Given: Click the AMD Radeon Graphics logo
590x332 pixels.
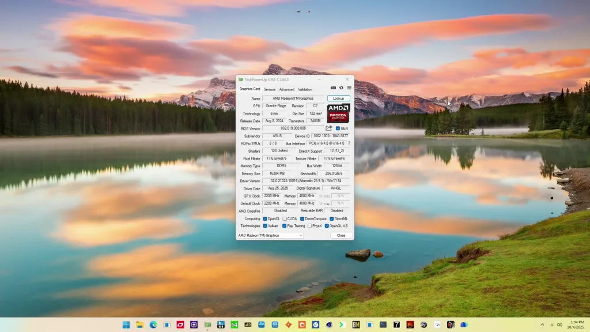Looking at the screenshot, I should pos(338,114).
